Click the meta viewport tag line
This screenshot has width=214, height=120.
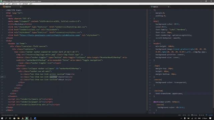tap(44, 21)
